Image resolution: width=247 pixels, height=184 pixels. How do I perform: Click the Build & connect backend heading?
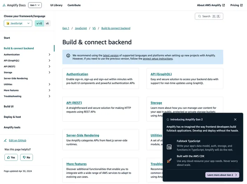97,42
